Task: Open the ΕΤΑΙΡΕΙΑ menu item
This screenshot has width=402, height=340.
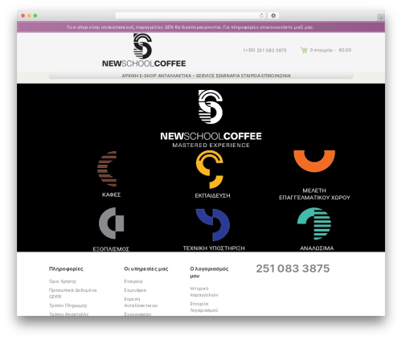Action: (x=251, y=76)
